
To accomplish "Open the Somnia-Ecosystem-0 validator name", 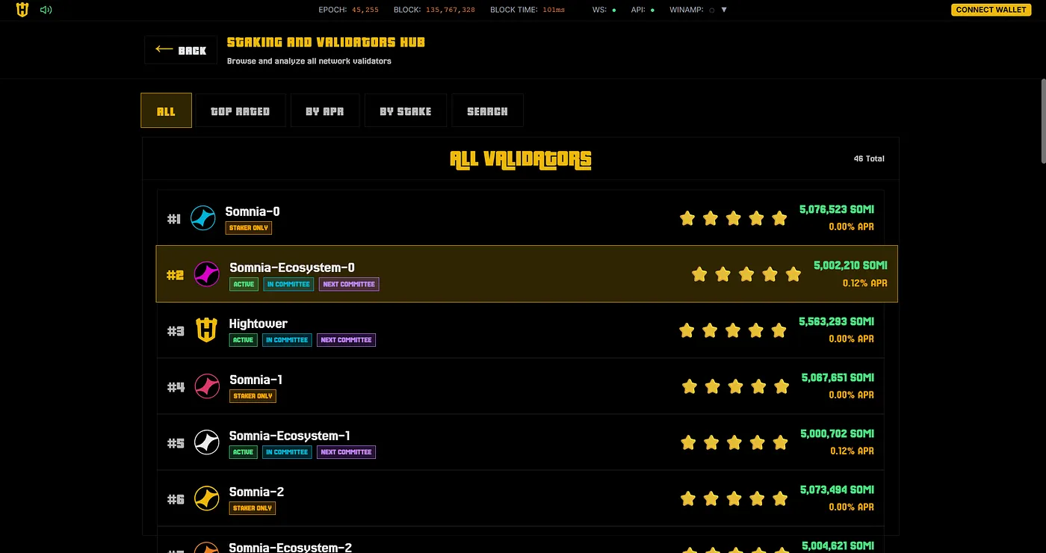I will 291,268.
